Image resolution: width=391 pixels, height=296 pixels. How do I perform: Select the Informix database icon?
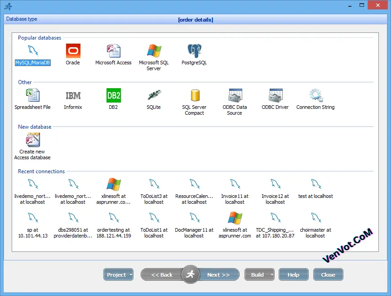(x=73, y=95)
